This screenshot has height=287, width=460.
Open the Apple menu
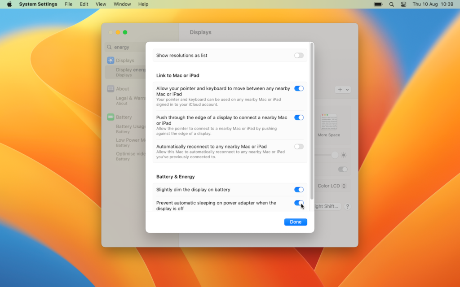pos(9,4)
